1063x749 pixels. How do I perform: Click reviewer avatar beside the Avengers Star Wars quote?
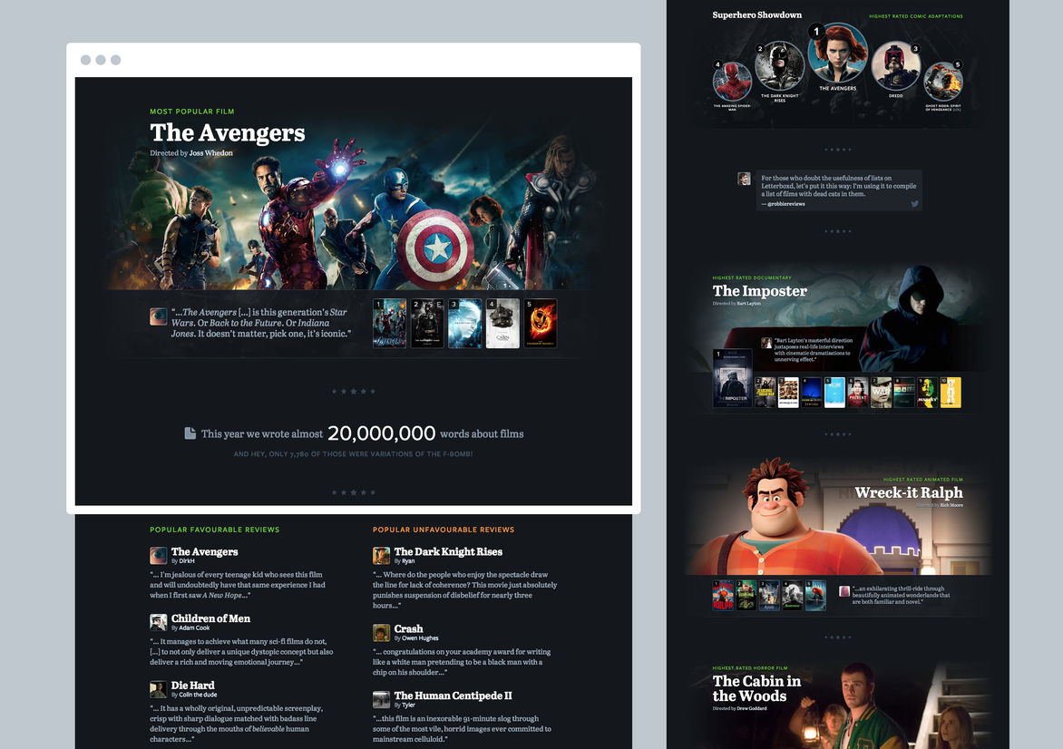tap(158, 316)
